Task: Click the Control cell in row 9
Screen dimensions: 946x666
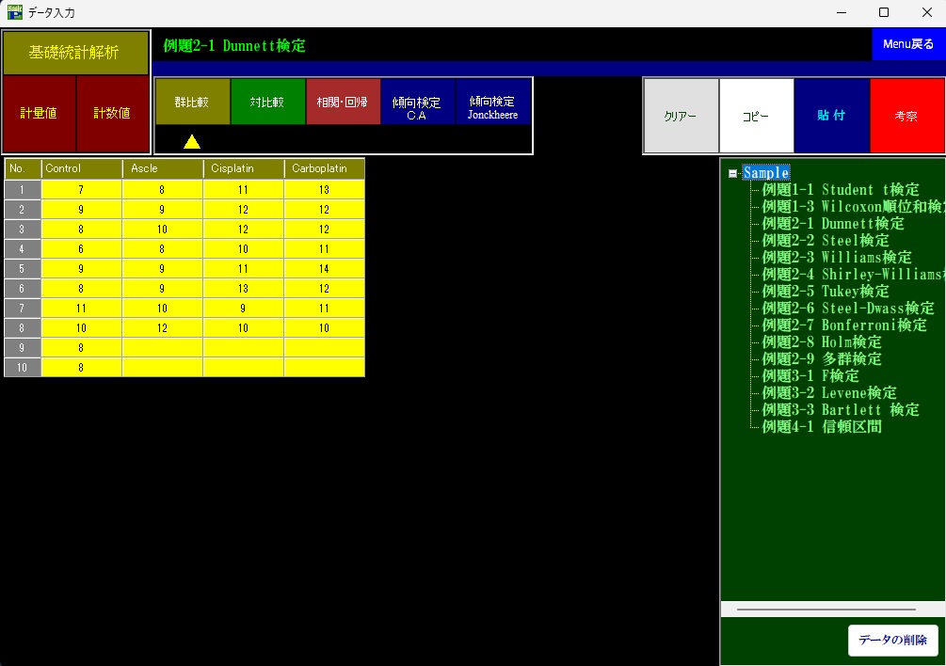Action: pos(81,348)
